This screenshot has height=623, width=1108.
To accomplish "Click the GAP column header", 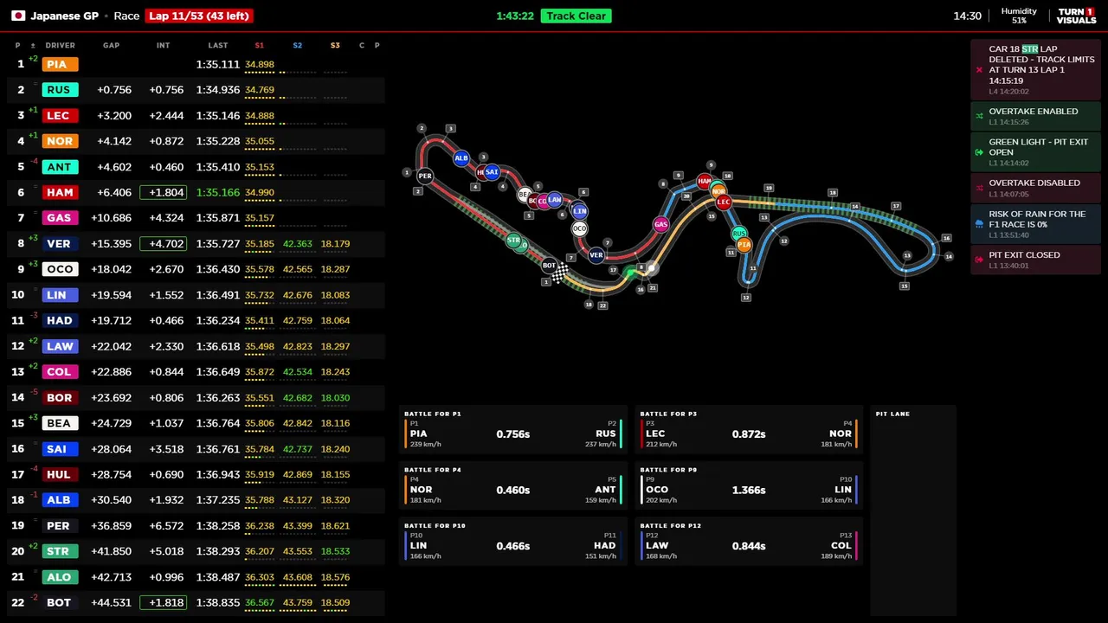I will pyautogui.click(x=112, y=45).
